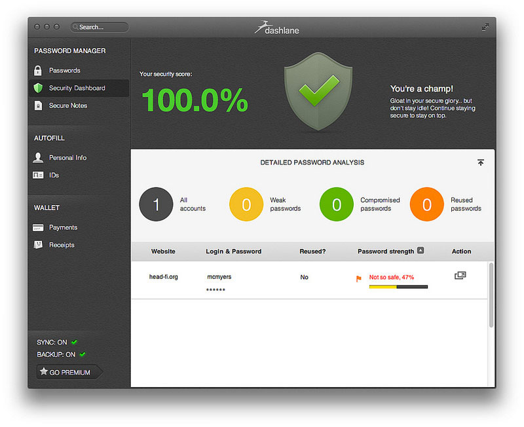Click the BACKUP: ON status text

(x=56, y=354)
